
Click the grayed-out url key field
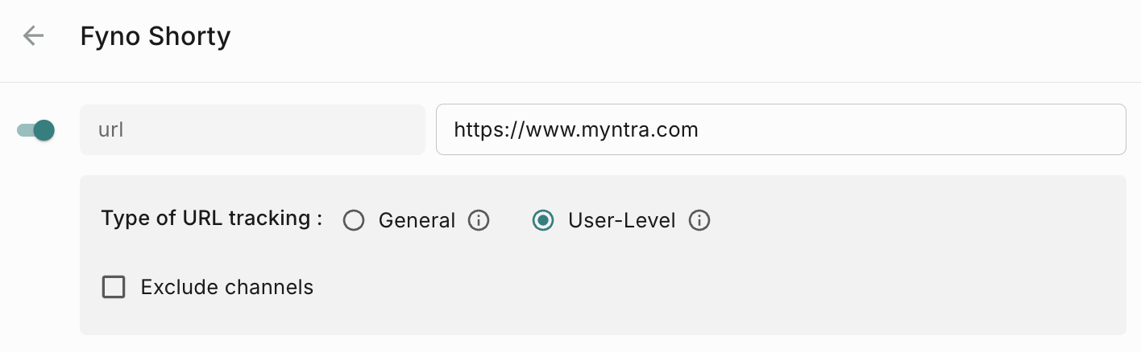[x=252, y=129]
